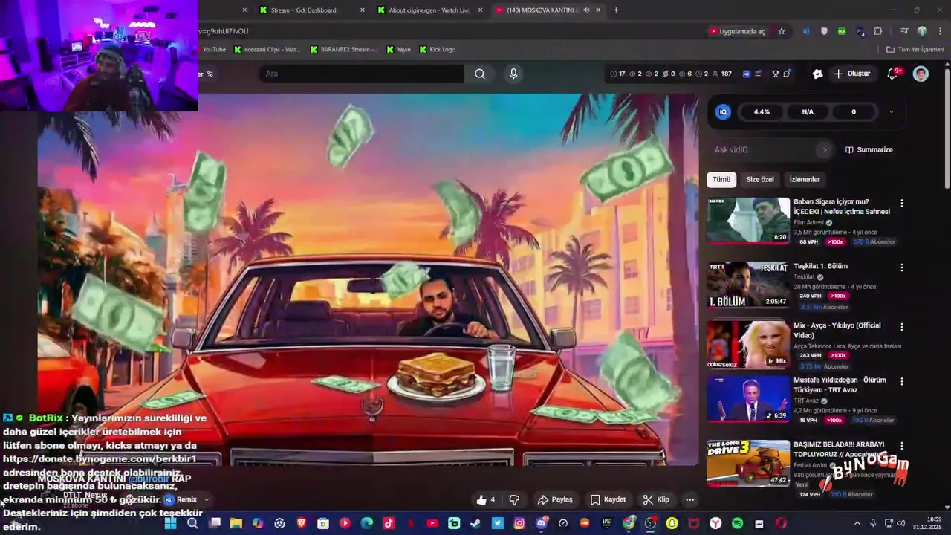Open Steam from the taskbar
This screenshot has height=535, width=951.
pos(475,523)
